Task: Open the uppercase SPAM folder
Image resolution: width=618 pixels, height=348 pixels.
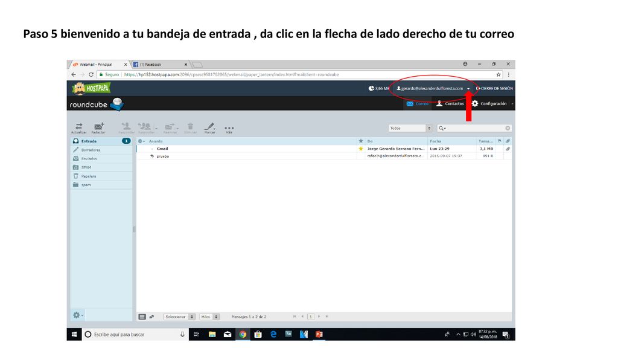Action: [x=101, y=167]
